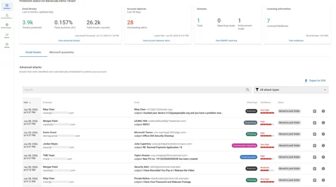The image size is (336, 187).
Task: Open info icon for Riley Chen 9:37 PM row
Action: pyautogui.click(x=323, y=111)
